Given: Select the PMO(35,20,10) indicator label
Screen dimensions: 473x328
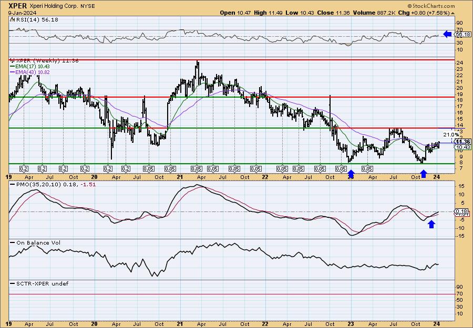Looking at the screenshot, I should tap(56, 185).
